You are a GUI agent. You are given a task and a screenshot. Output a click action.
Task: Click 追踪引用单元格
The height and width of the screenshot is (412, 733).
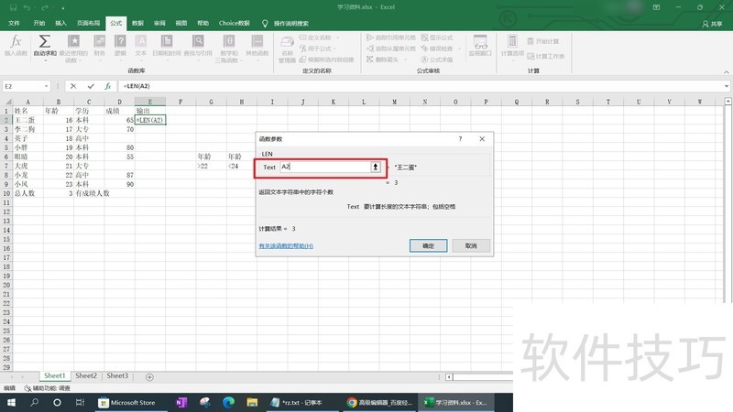tap(391, 38)
